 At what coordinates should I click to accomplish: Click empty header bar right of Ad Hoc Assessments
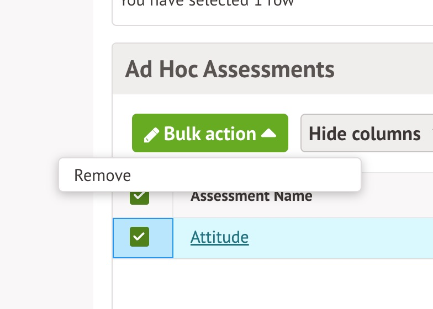coord(387,70)
